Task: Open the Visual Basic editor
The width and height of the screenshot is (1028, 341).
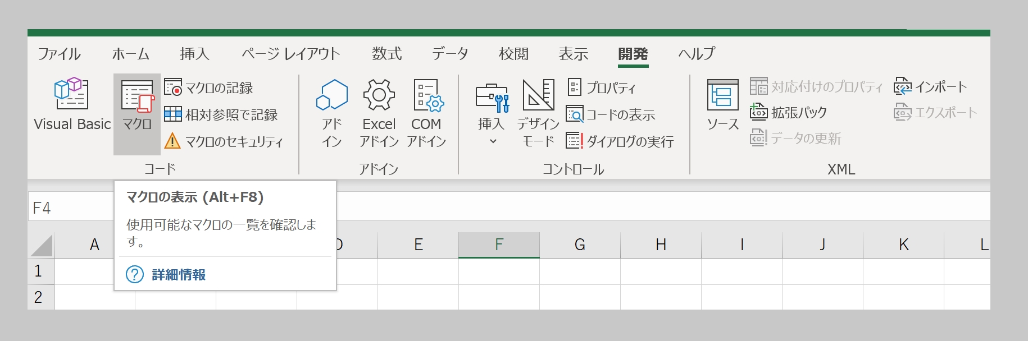Action: click(72, 105)
